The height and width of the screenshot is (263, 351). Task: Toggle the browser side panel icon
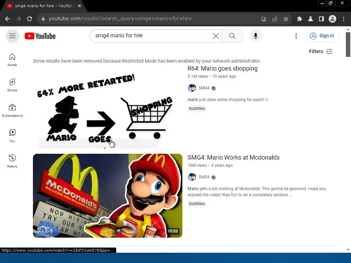[322, 19]
